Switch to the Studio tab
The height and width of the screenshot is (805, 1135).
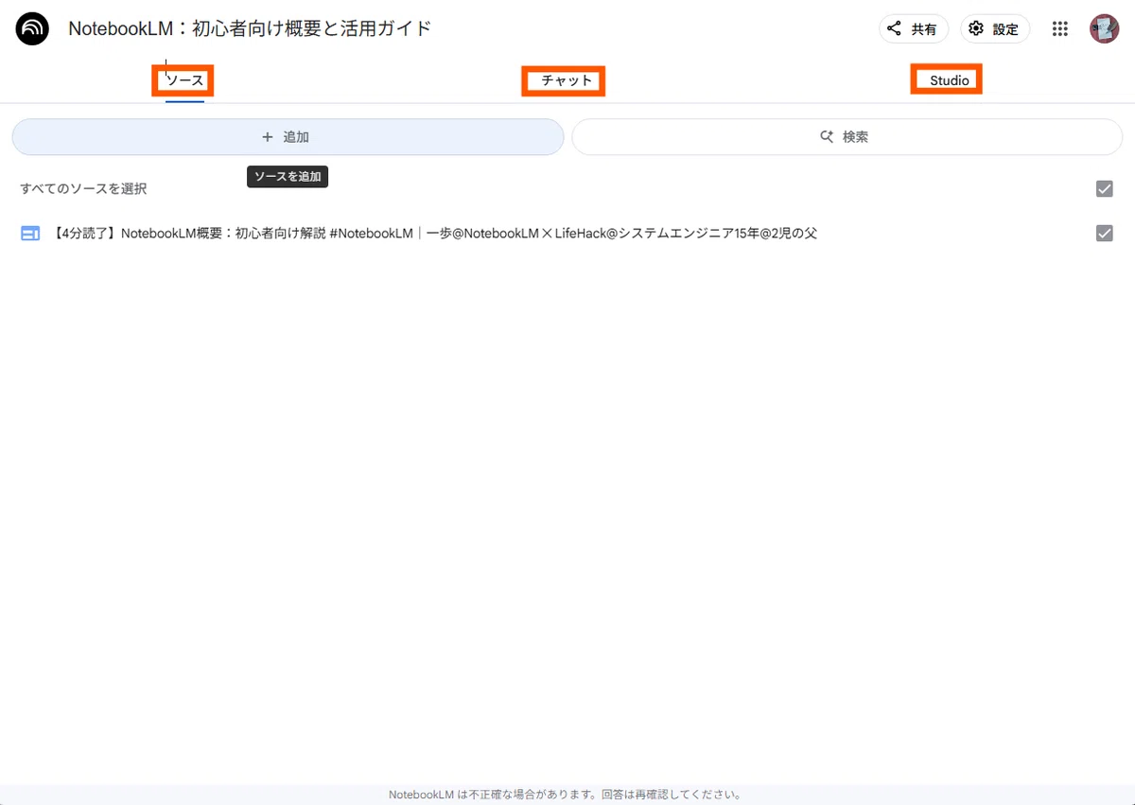(x=949, y=80)
